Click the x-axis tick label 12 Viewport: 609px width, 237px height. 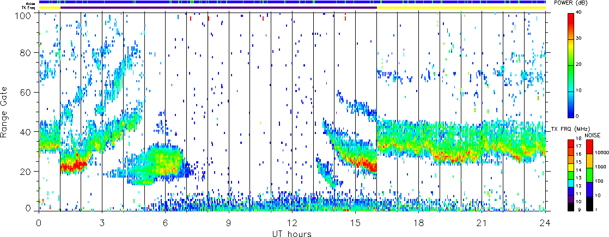point(292,223)
